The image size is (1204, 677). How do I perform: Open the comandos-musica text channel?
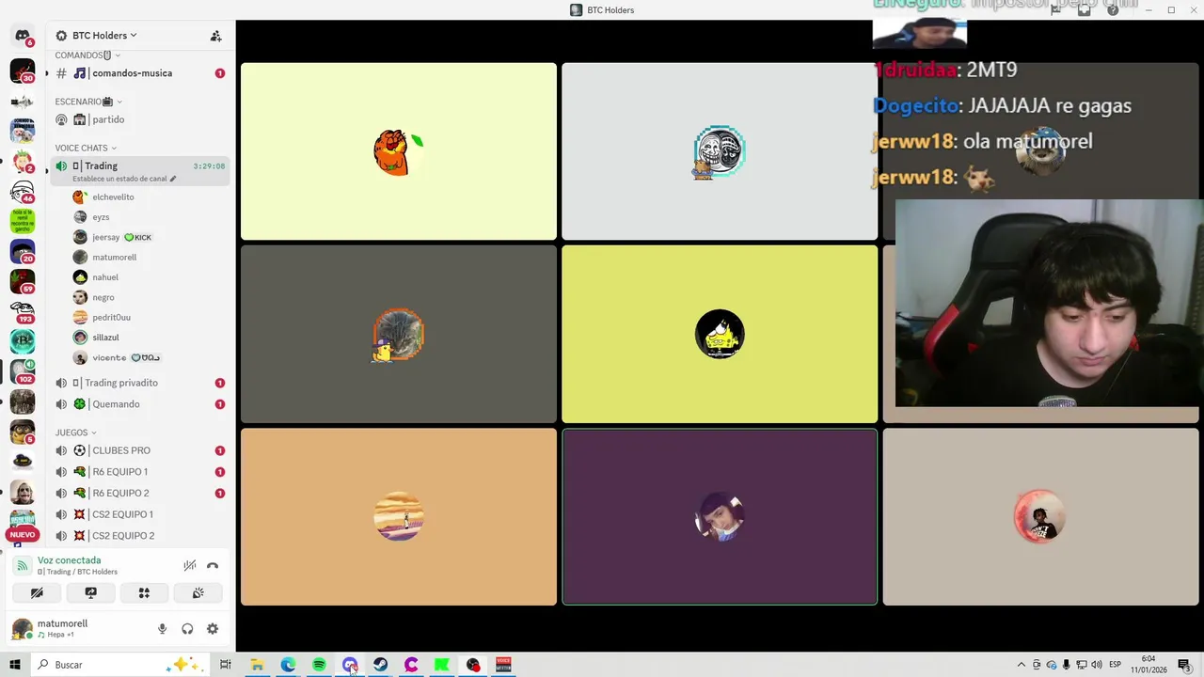(139, 73)
